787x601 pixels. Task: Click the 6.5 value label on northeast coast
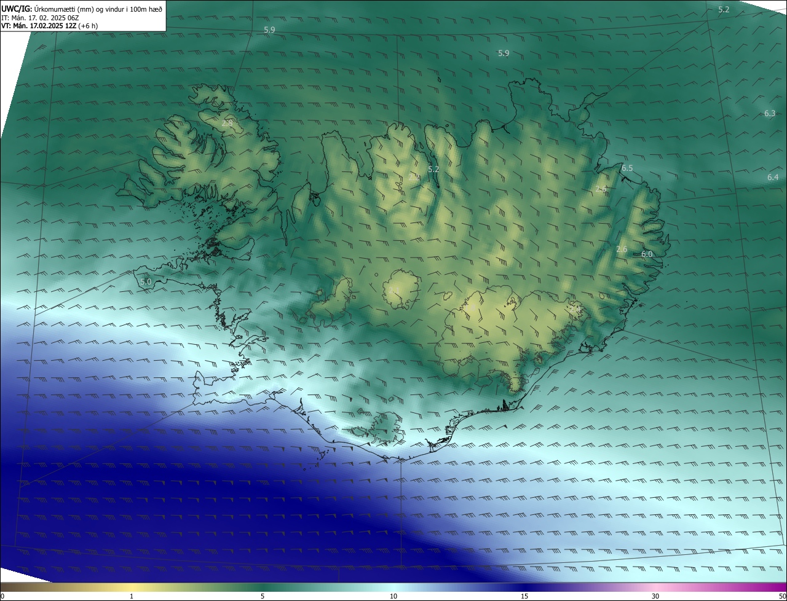pyautogui.click(x=627, y=168)
